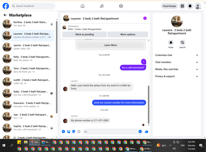
Task: Mute this chat with the bell icon
Action: (171, 43)
